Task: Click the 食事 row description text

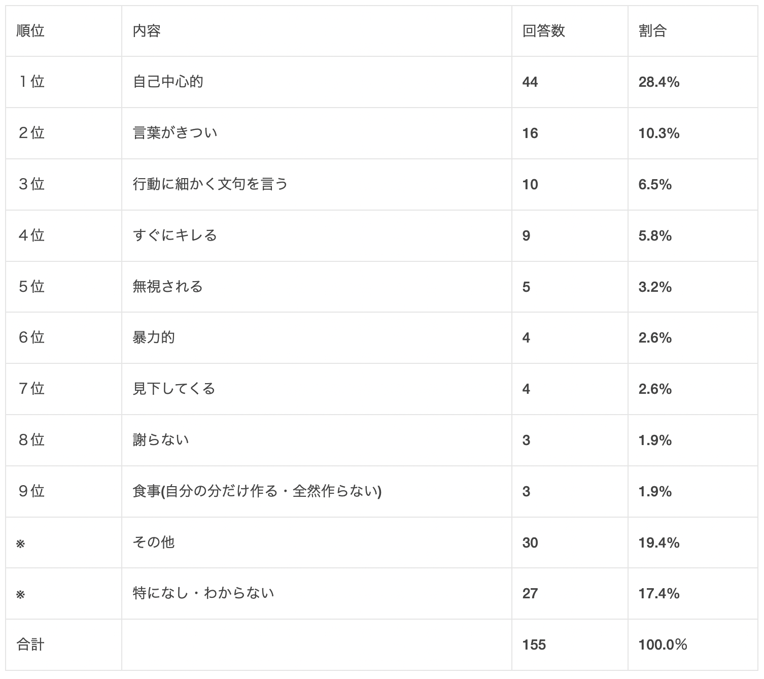Action: point(257,491)
